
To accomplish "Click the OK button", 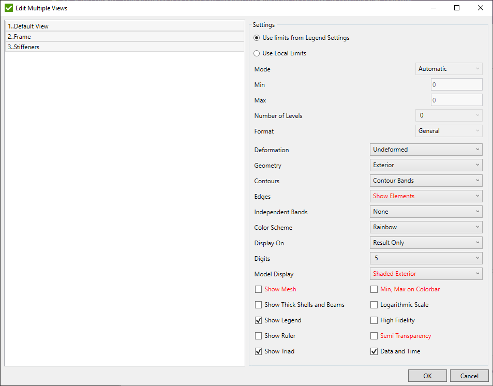I will pyautogui.click(x=427, y=375).
